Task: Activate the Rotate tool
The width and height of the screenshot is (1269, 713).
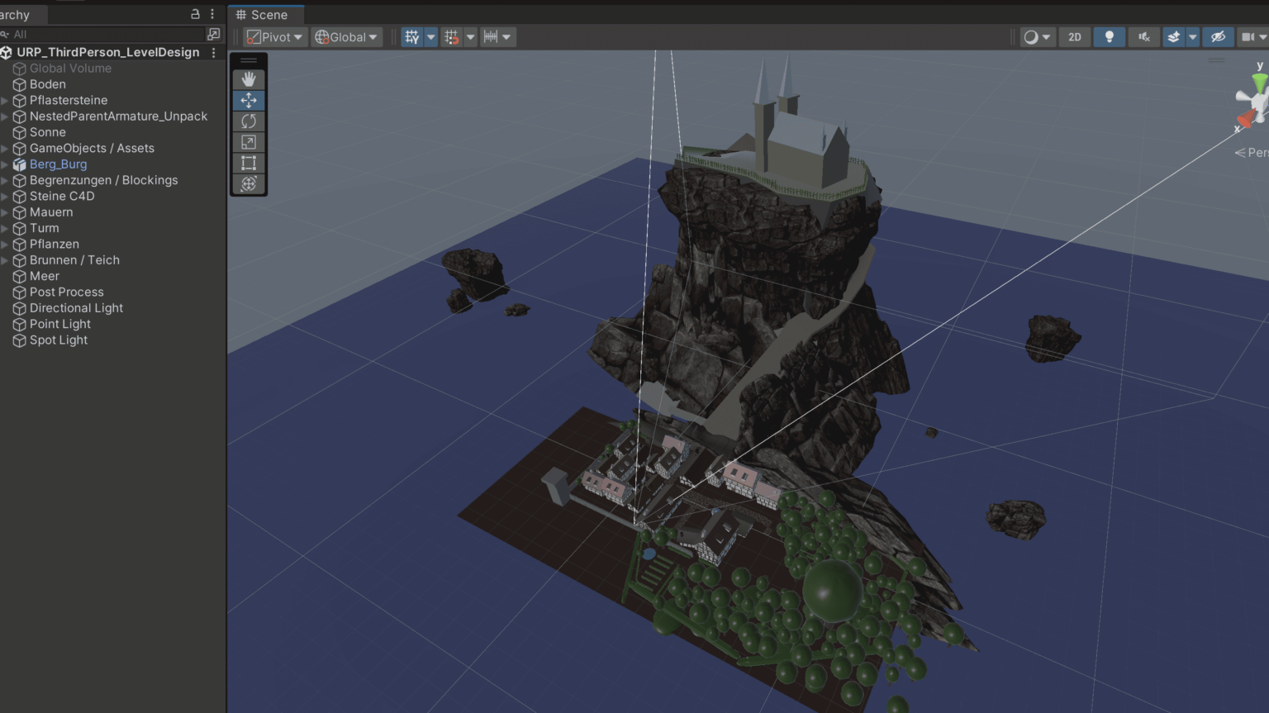Action: (x=248, y=121)
